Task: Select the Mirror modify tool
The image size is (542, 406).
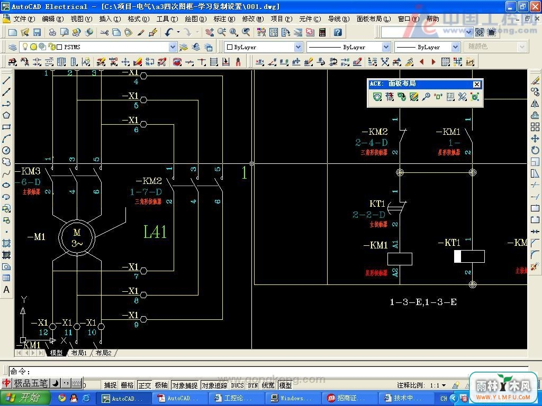Action: pyautogui.click(x=535, y=104)
